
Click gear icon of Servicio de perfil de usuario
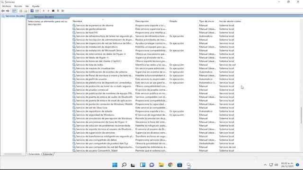coord(74,79)
